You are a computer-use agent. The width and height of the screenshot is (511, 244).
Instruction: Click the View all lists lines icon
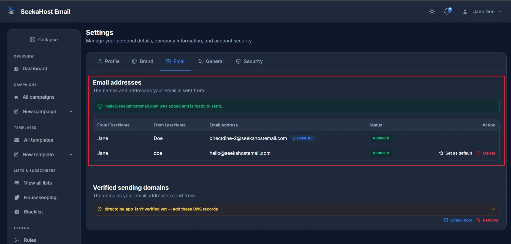click(17, 183)
